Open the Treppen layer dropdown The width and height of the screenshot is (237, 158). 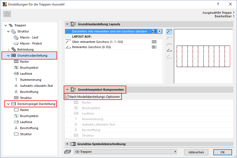(x=125, y=152)
